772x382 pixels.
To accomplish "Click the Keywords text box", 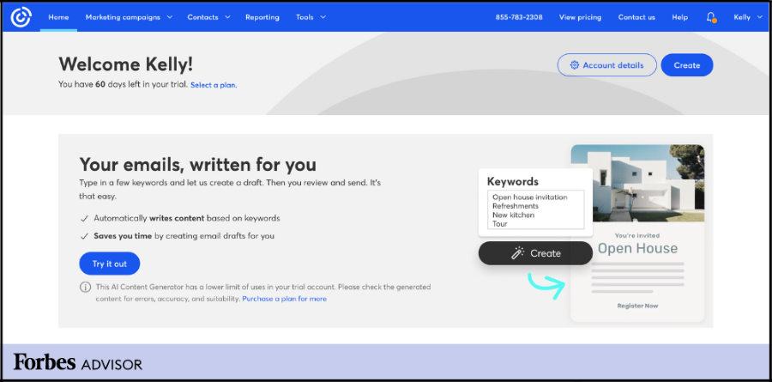I will [x=535, y=209].
